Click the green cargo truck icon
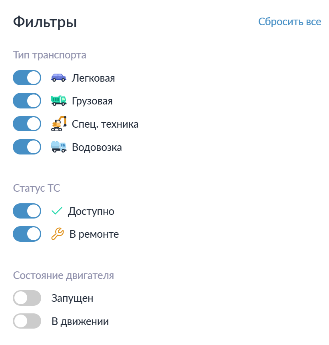Viewport: 329px width, 345px height. pos(59,100)
